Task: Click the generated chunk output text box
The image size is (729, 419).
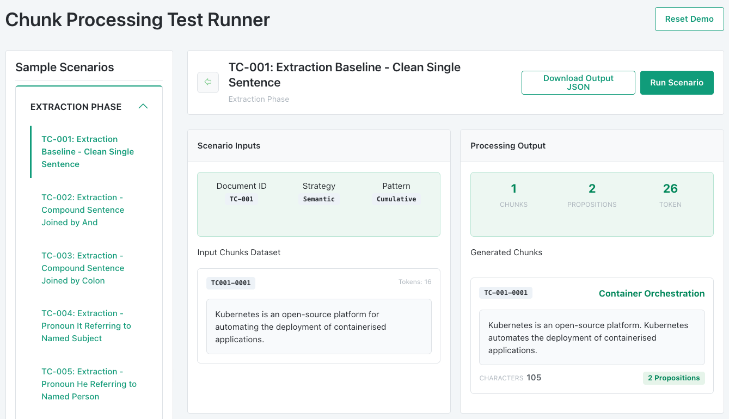Action: coord(592,337)
